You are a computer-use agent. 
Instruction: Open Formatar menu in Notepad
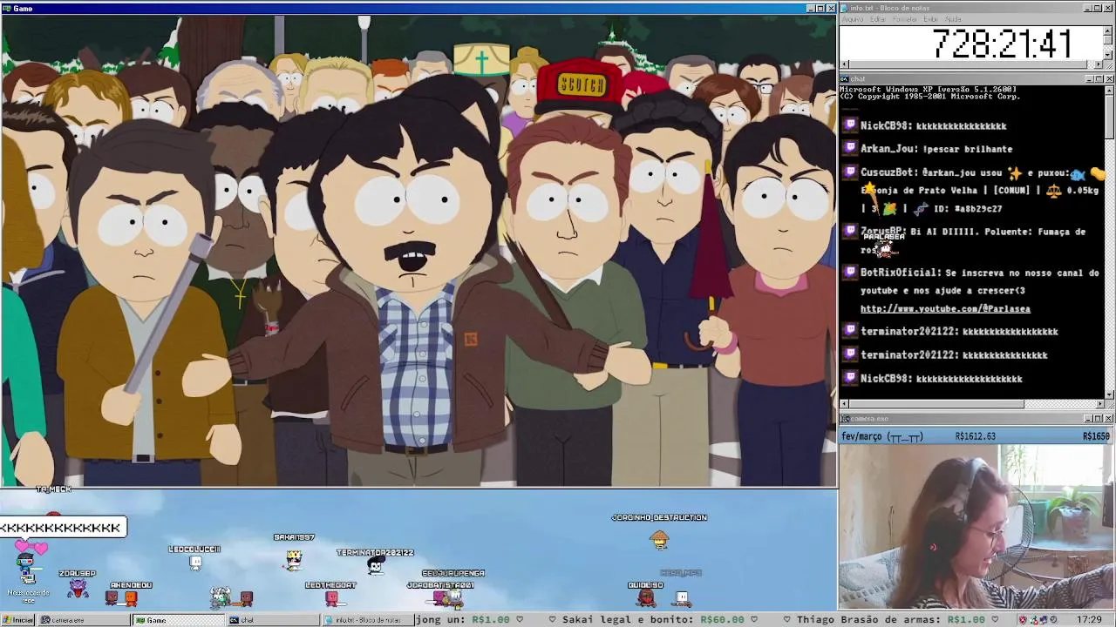pos(905,19)
